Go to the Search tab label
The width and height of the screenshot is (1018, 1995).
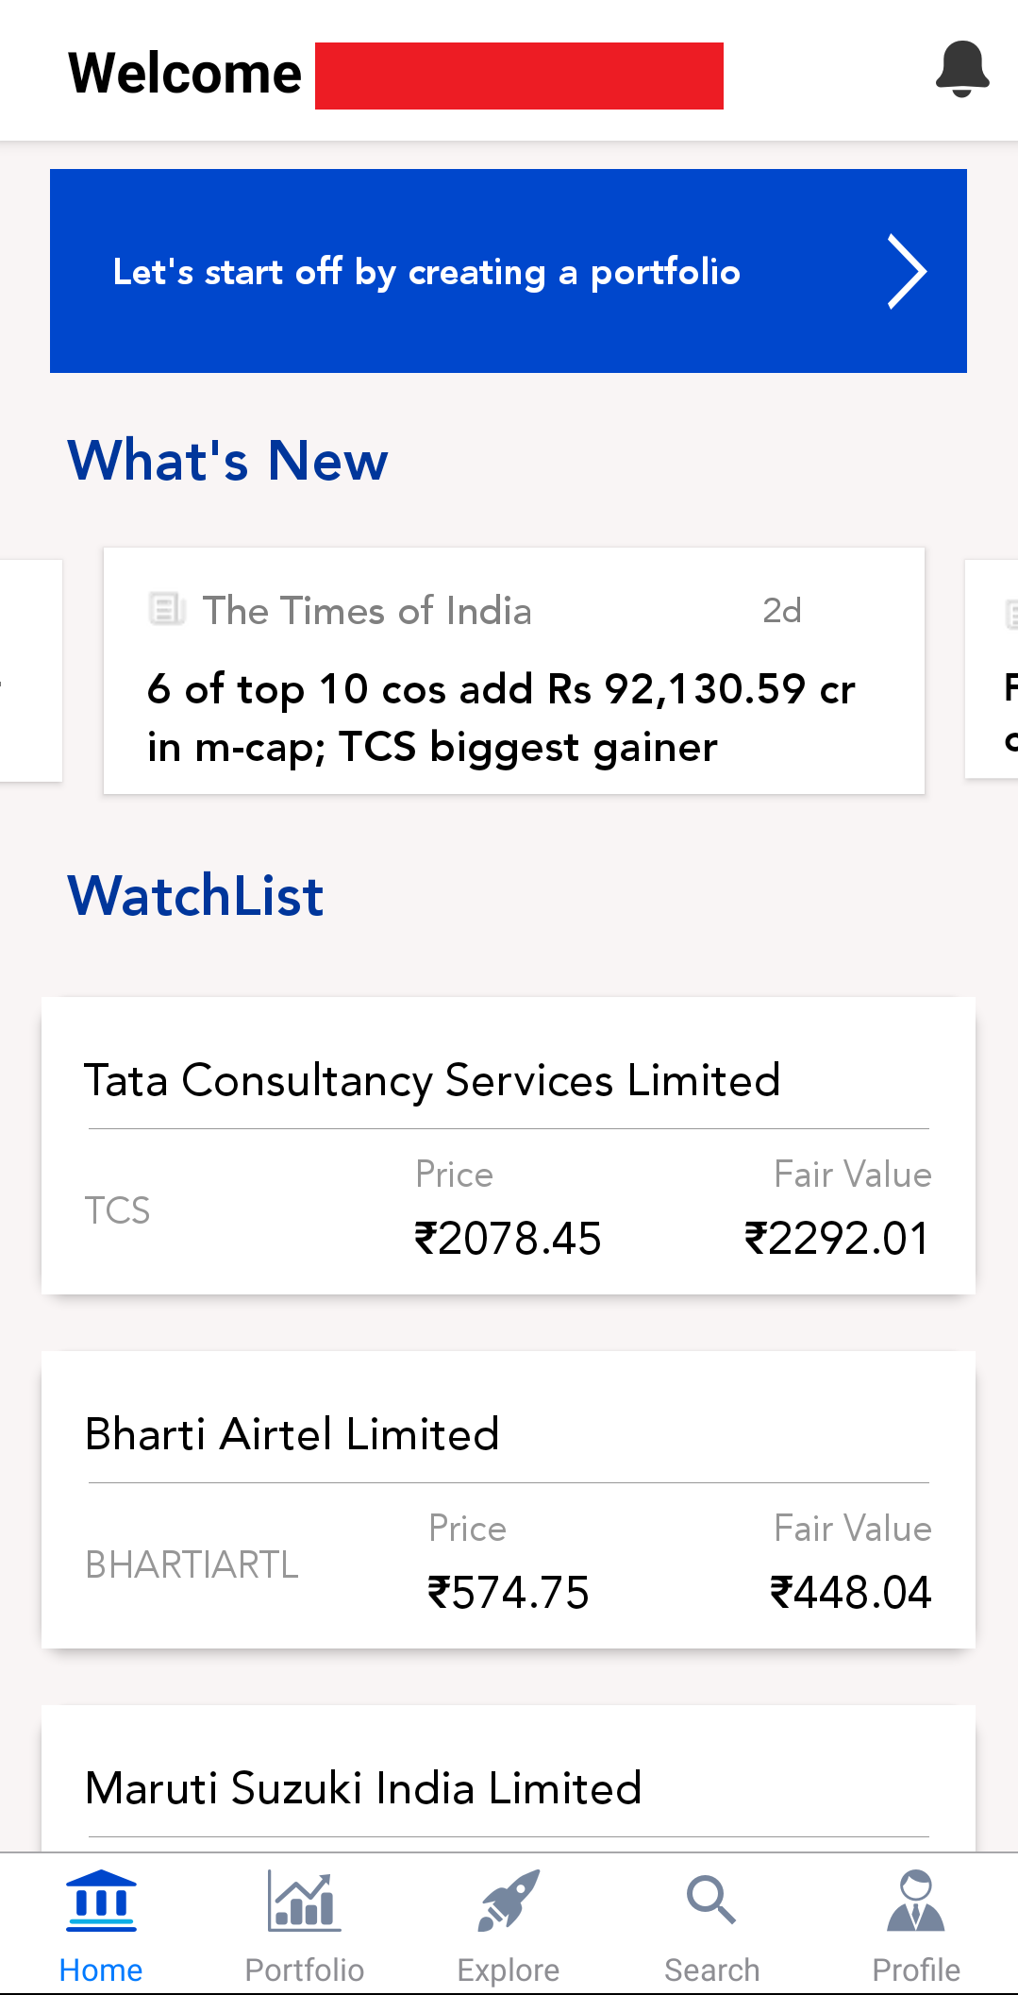(x=711, y=1970)
